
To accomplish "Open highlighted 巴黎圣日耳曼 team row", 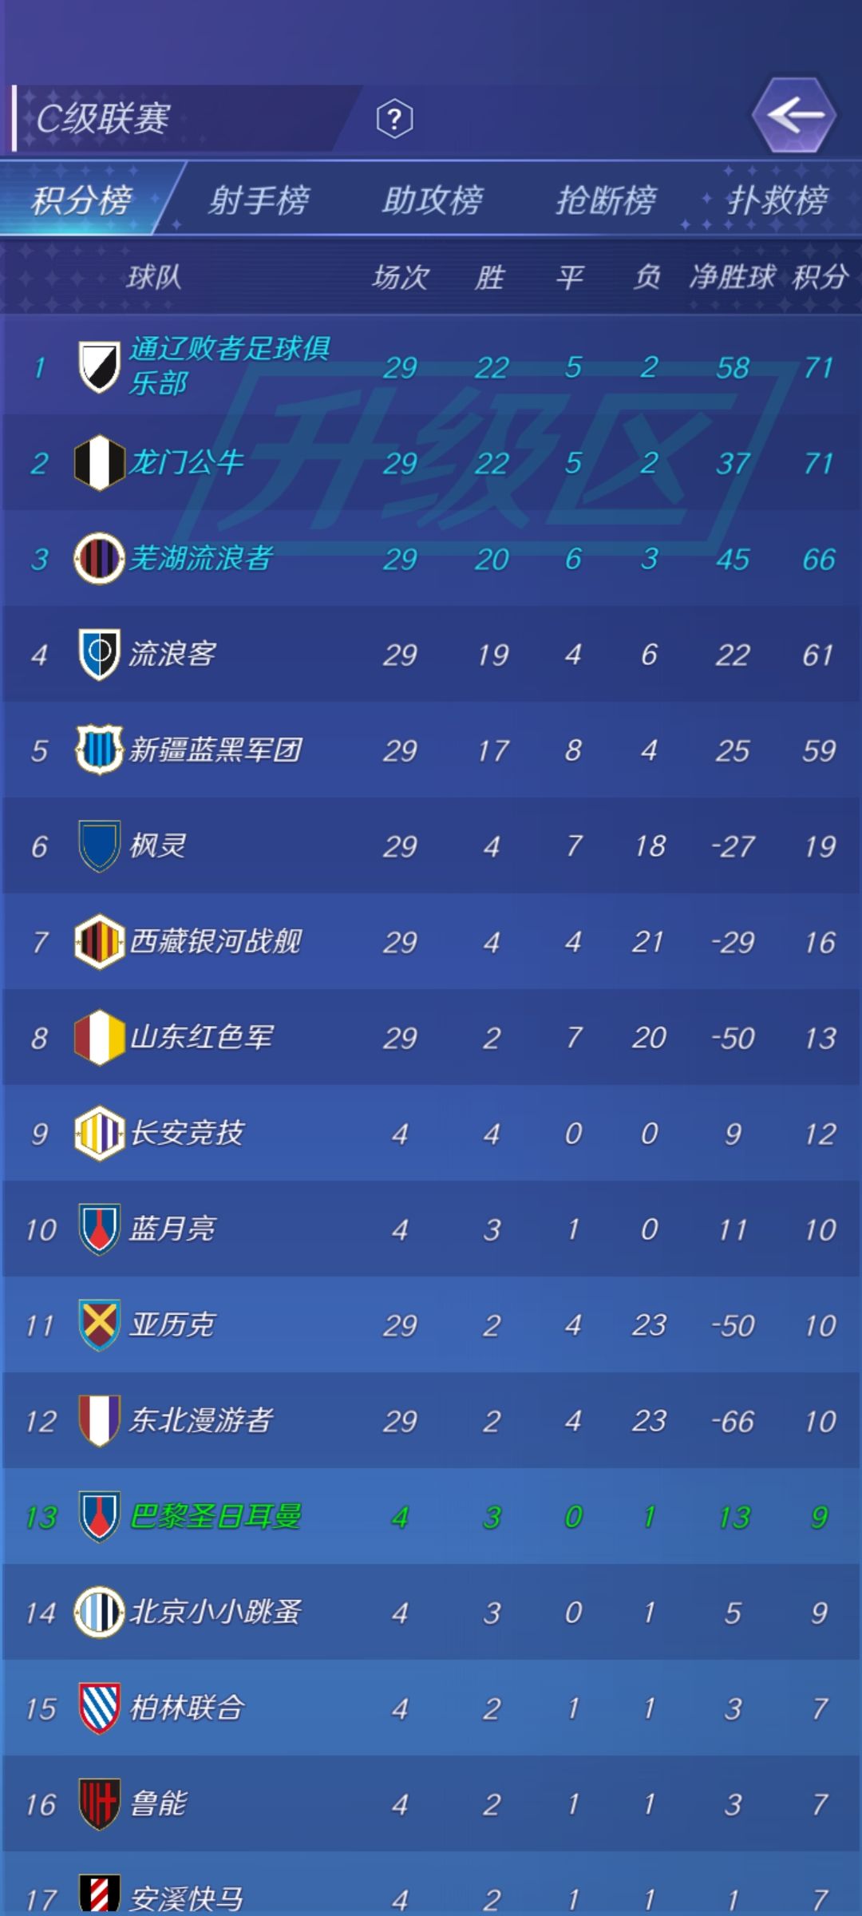I will (x=431, y=1516).
